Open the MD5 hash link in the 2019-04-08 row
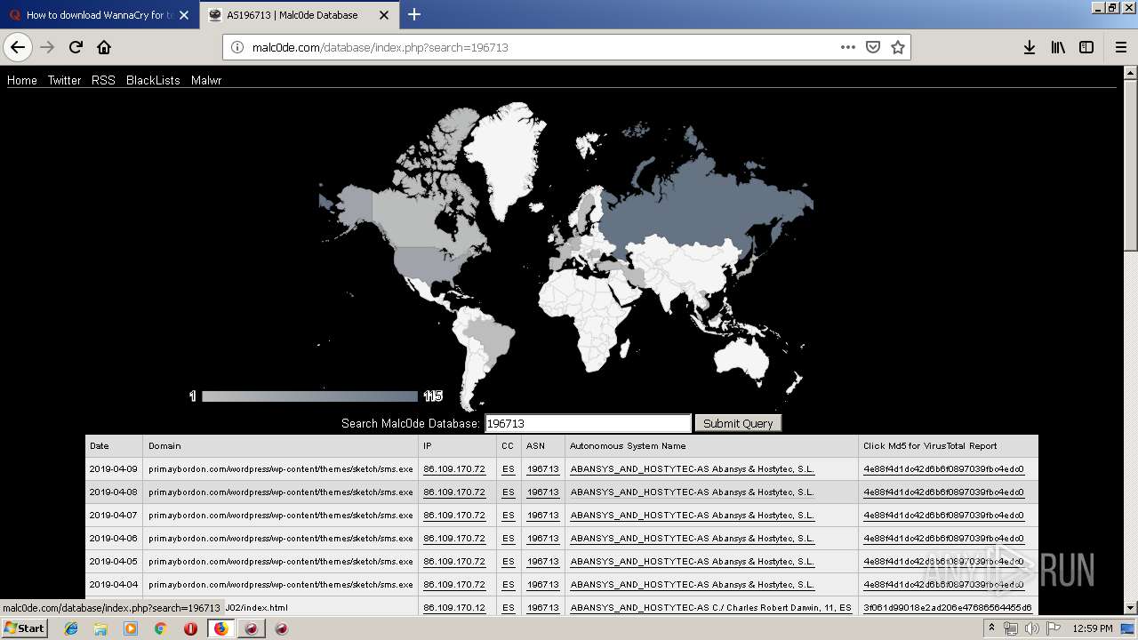Screen dimensions: 1138x640 (x=943, y=492)
